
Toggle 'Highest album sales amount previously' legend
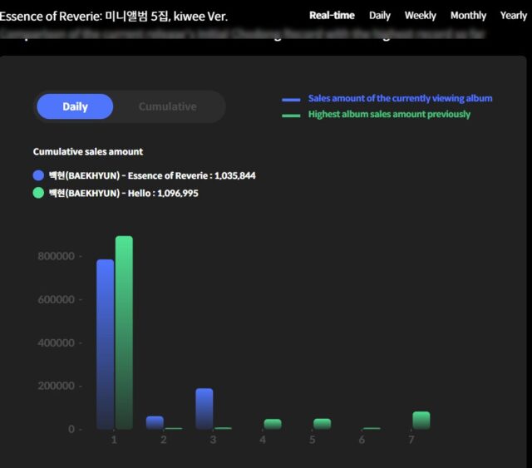pos(389,114)
